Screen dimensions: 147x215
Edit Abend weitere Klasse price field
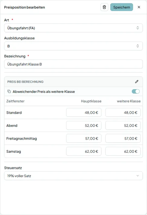click(x=123, y=126)
